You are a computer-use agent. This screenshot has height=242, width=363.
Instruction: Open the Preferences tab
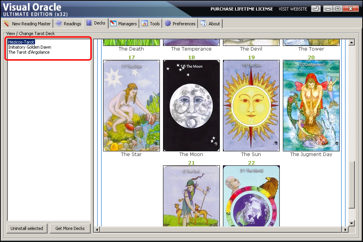(180, 24)
